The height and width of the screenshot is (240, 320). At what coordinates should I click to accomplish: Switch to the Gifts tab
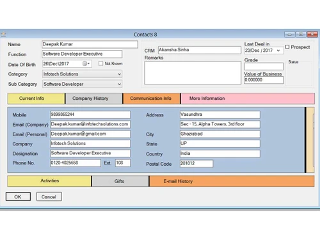(x=120, y=181)
